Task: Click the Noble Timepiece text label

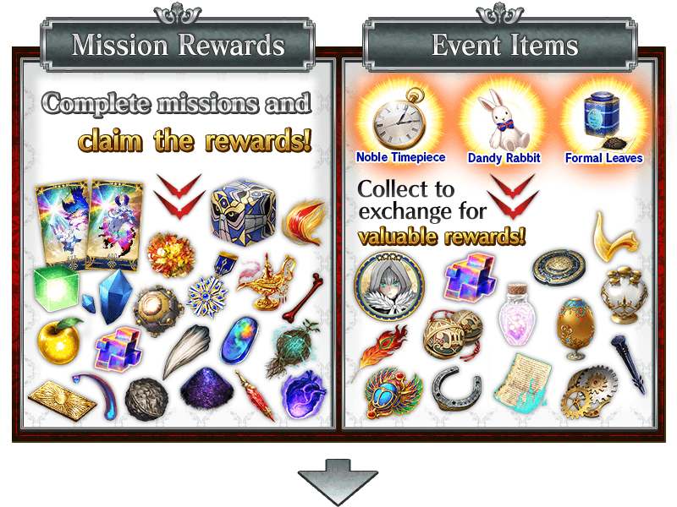Action: (400, 157)
